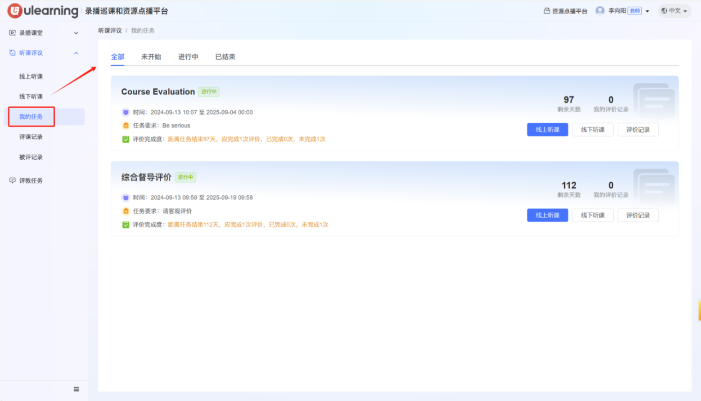Image resolution: width=701 pixels, height=401 pixels.
Task: Click the globe language icon
Action: 664,11
